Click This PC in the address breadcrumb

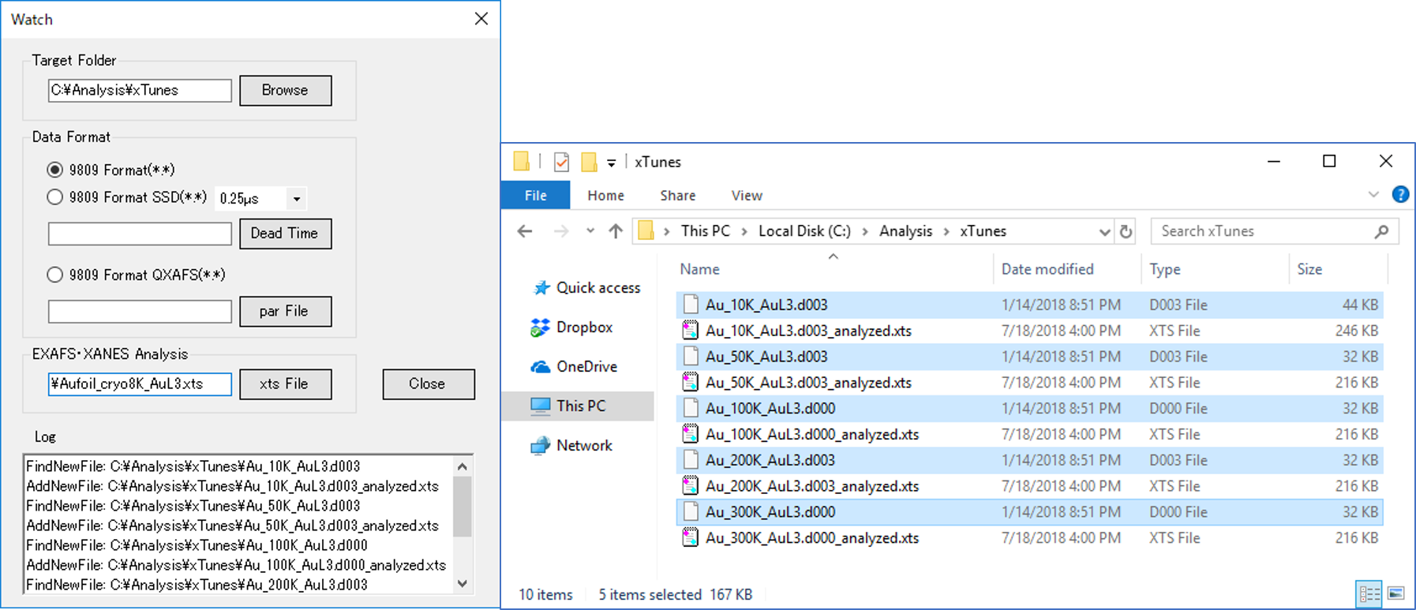pos(705,231)
